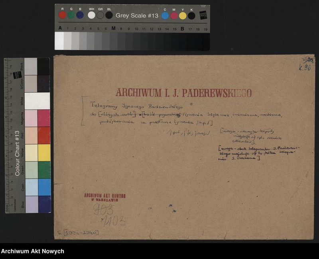Click the cyan C circle
This screenshot has width=319, height=259.
pos(165,16)
